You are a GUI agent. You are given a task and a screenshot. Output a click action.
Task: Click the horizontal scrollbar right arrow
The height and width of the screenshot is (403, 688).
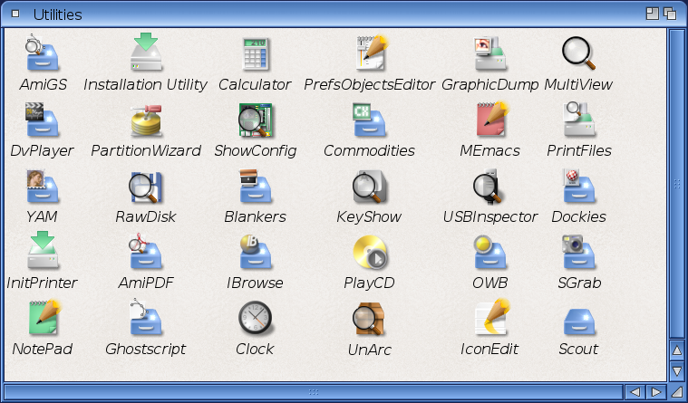pos(655,392)
